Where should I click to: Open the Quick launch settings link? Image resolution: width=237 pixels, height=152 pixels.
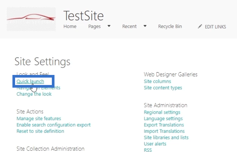(30, 82)
